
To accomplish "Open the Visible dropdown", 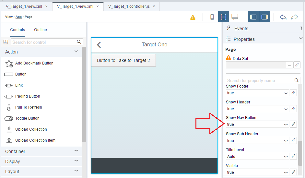I will [286, 172].
